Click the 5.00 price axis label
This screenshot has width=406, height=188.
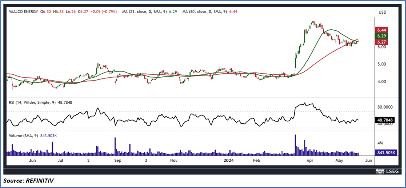coord(381,64)
